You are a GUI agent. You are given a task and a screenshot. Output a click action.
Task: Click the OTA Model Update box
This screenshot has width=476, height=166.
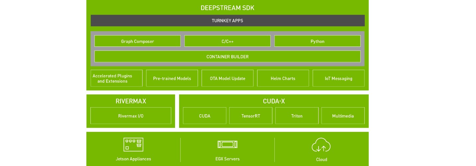(x=228, y=78)
